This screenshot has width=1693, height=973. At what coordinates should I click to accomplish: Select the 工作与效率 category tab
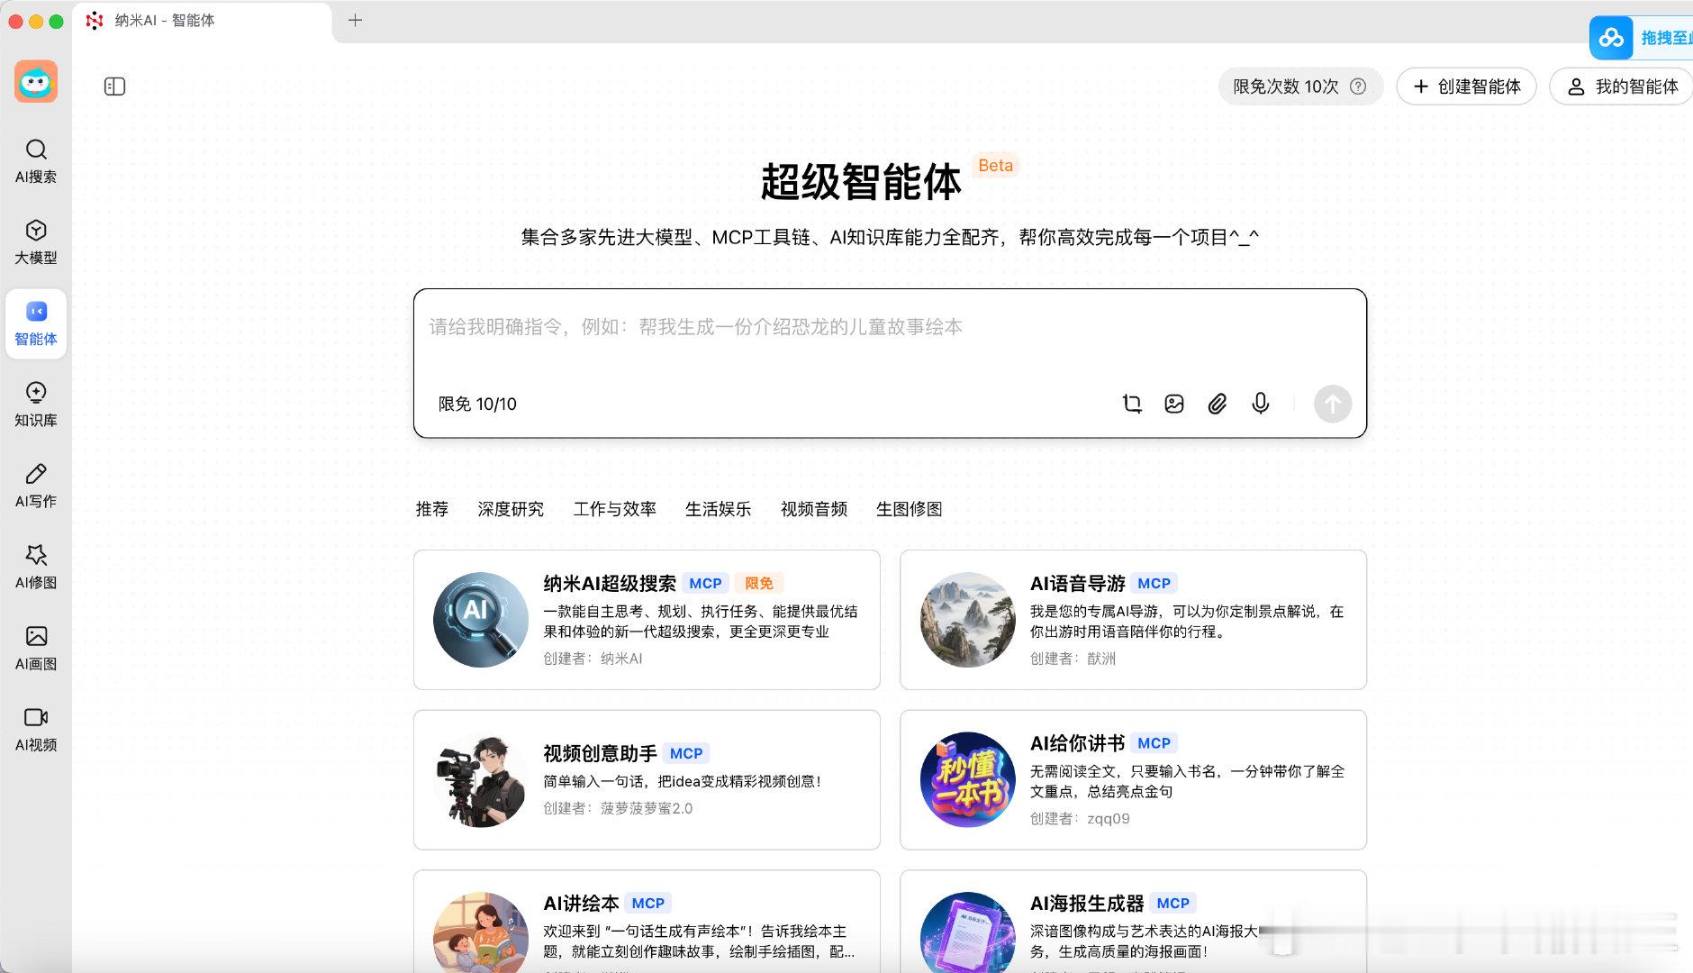coord(615,509)
